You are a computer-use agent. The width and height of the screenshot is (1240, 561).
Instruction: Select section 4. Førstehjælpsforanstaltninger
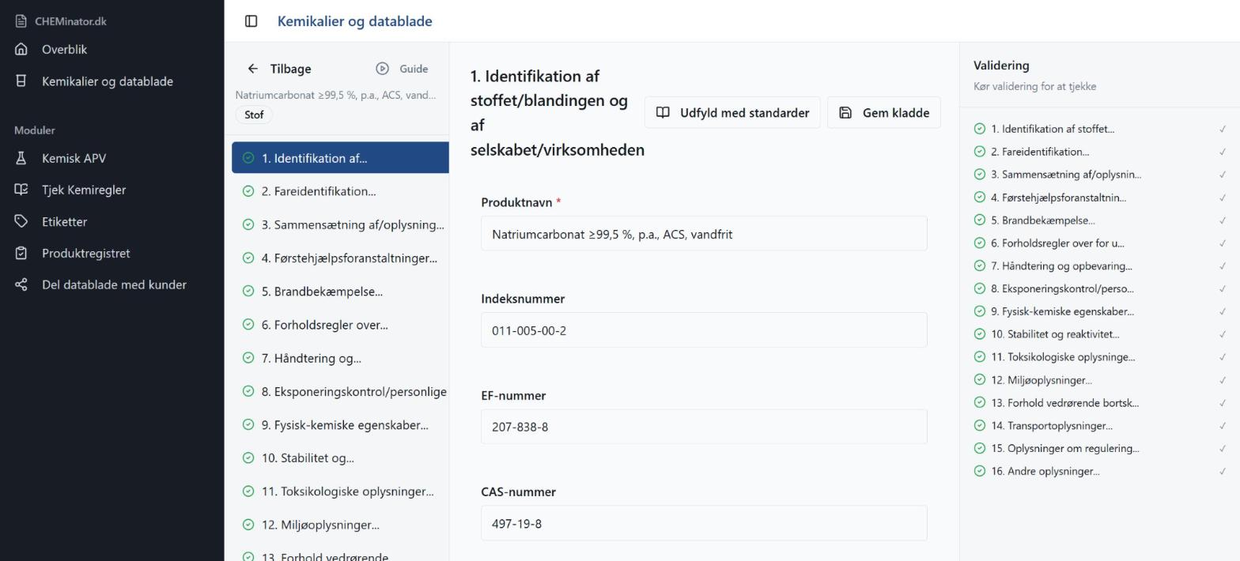(340, 258)
